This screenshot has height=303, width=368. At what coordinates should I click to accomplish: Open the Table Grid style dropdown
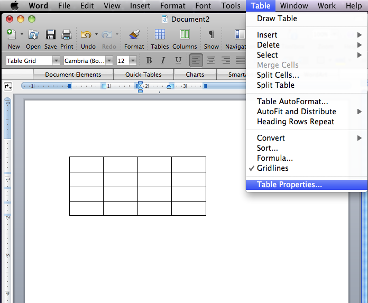[56, 61]
